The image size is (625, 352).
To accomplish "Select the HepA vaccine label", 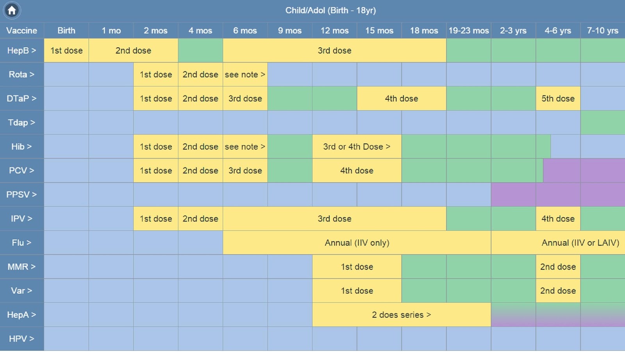I will coord(21,315).
